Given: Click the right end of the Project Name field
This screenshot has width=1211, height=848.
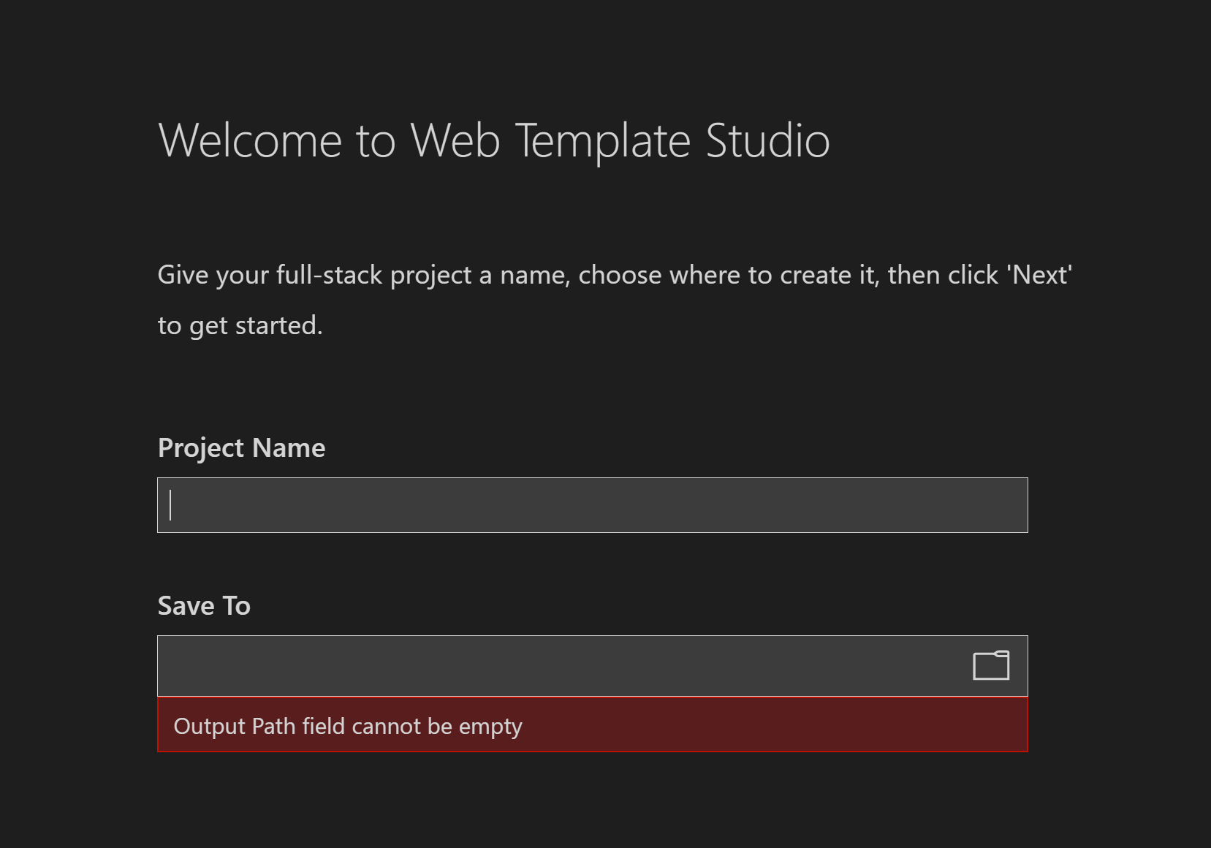Looking at the screenshot, I should (1012, 505).
